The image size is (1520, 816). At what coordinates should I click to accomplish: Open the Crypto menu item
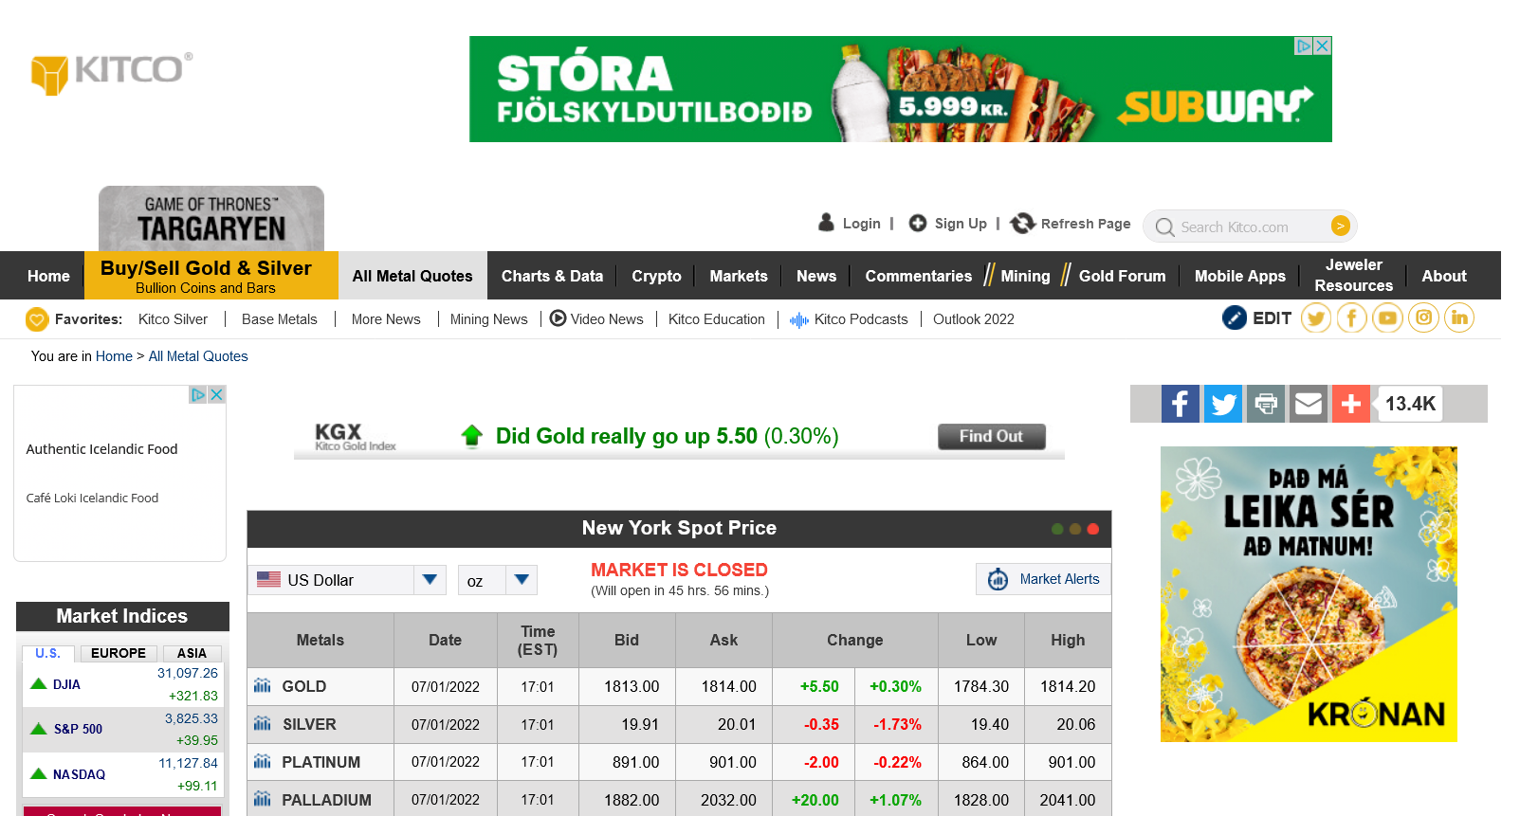click(656, 276)
